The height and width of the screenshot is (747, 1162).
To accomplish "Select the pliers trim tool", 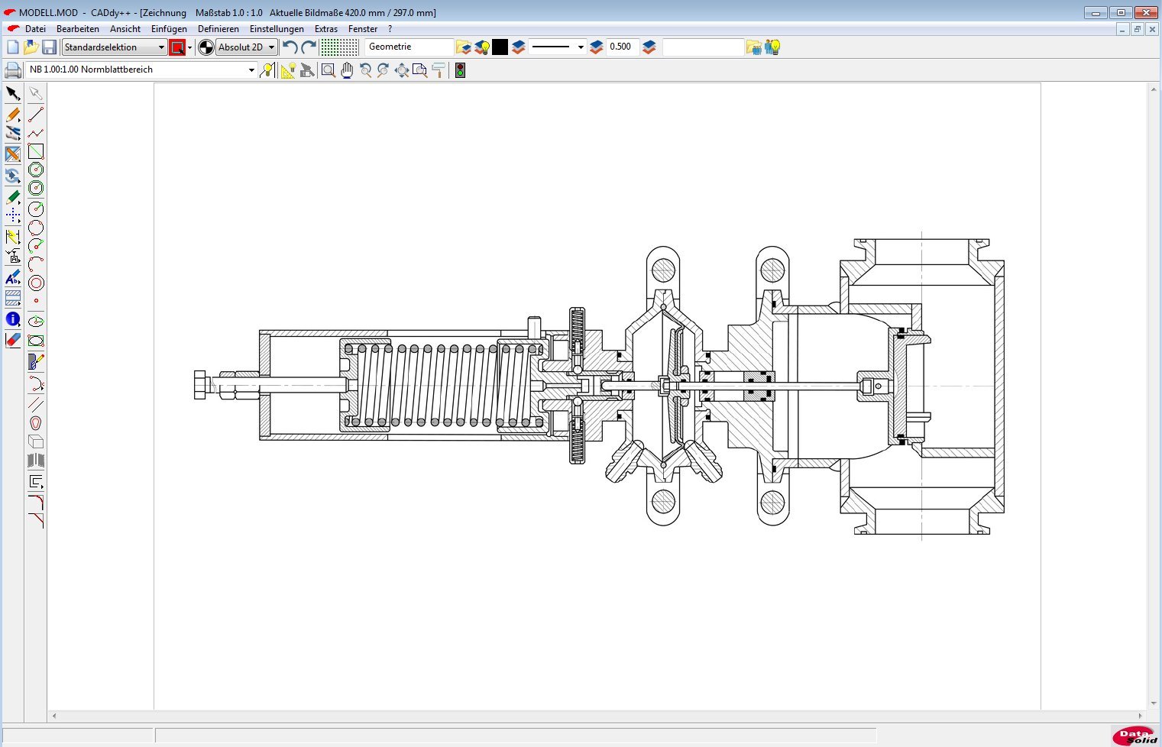I will click(13, 134).
